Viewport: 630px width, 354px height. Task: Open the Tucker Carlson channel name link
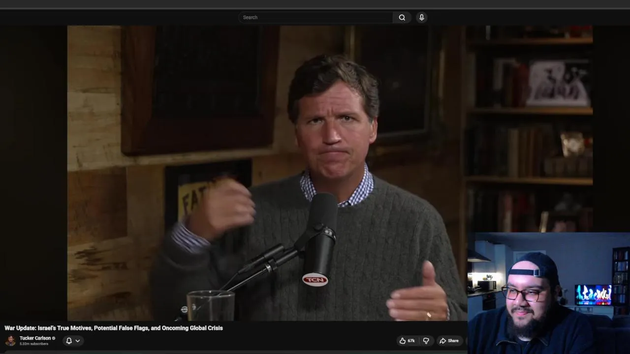(x=35, y=338)
